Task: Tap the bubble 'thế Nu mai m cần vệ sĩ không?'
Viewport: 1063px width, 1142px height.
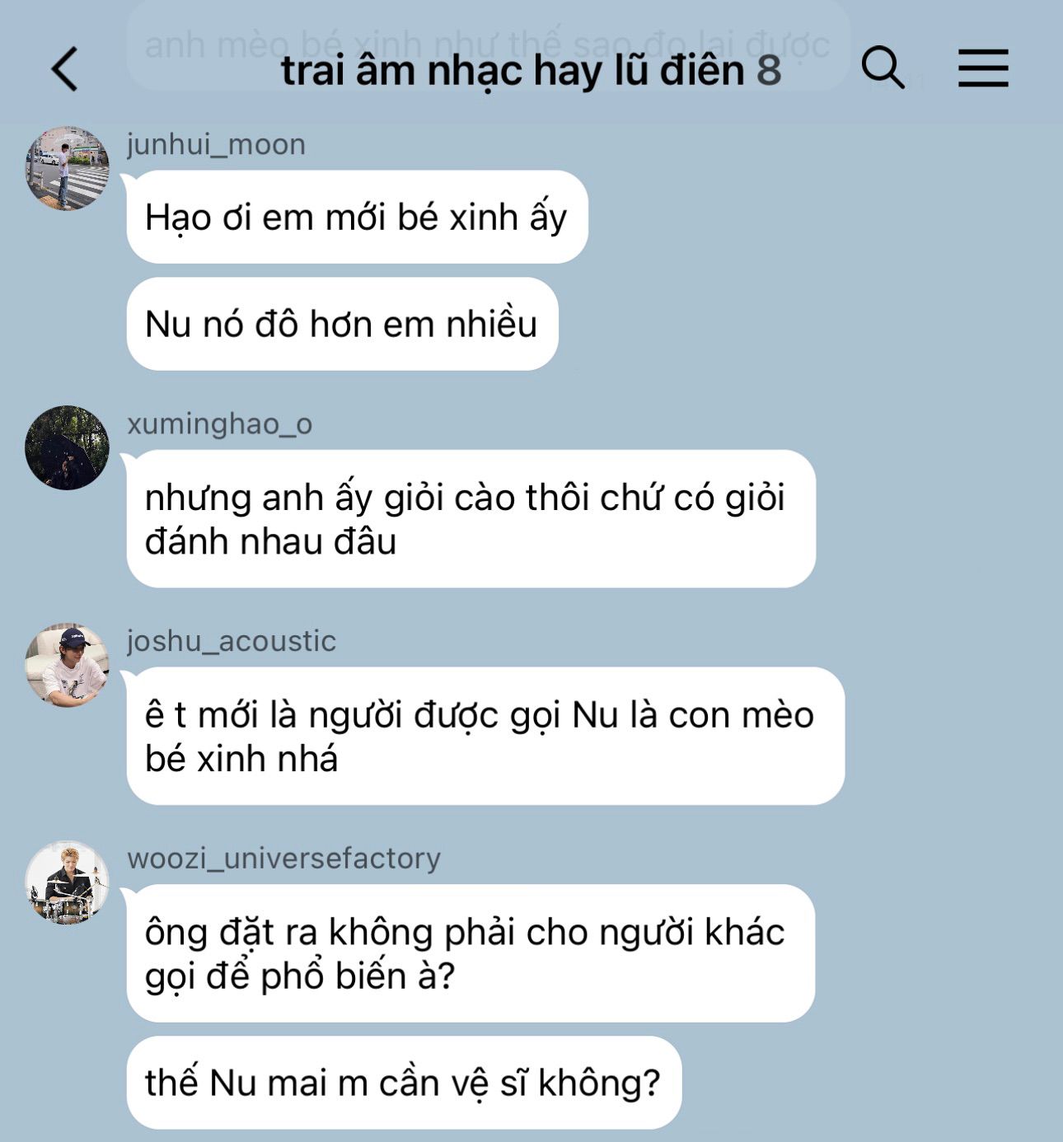Action: 404,1083
